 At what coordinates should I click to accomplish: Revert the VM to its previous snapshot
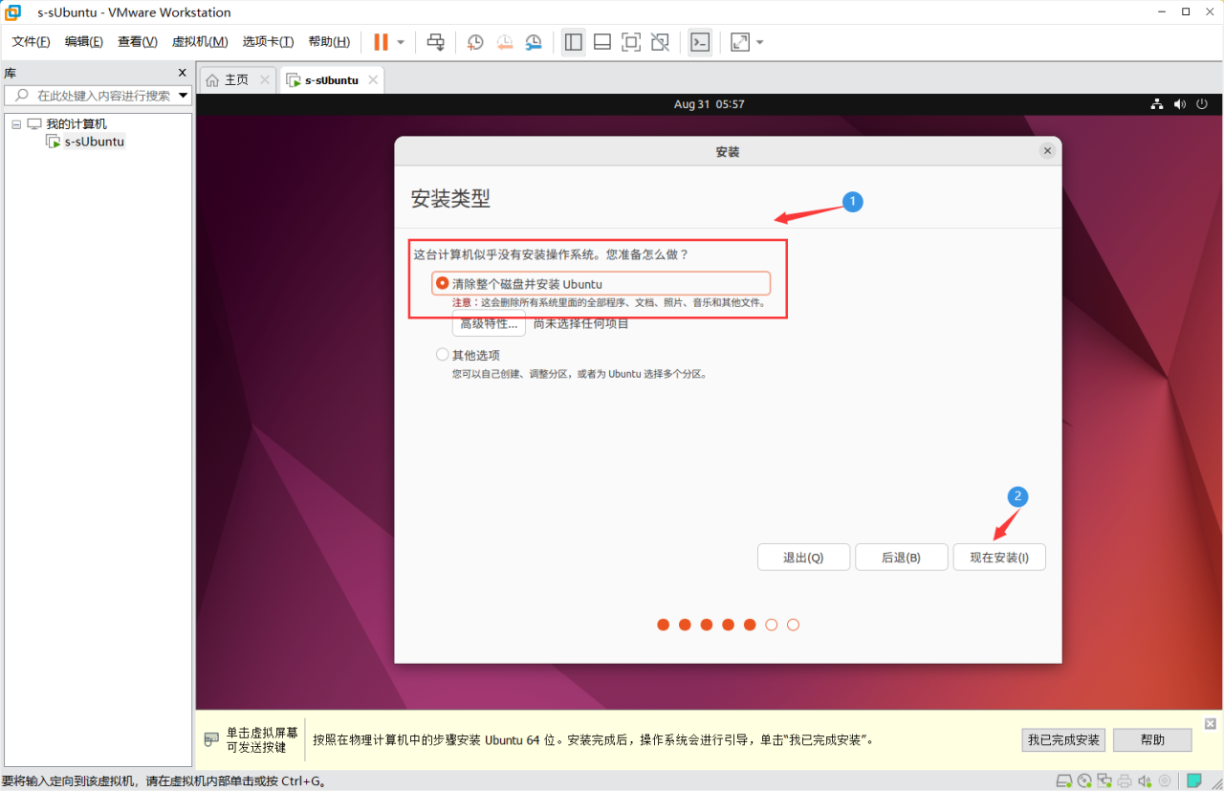pyautogui.click(x=505, y=42)
